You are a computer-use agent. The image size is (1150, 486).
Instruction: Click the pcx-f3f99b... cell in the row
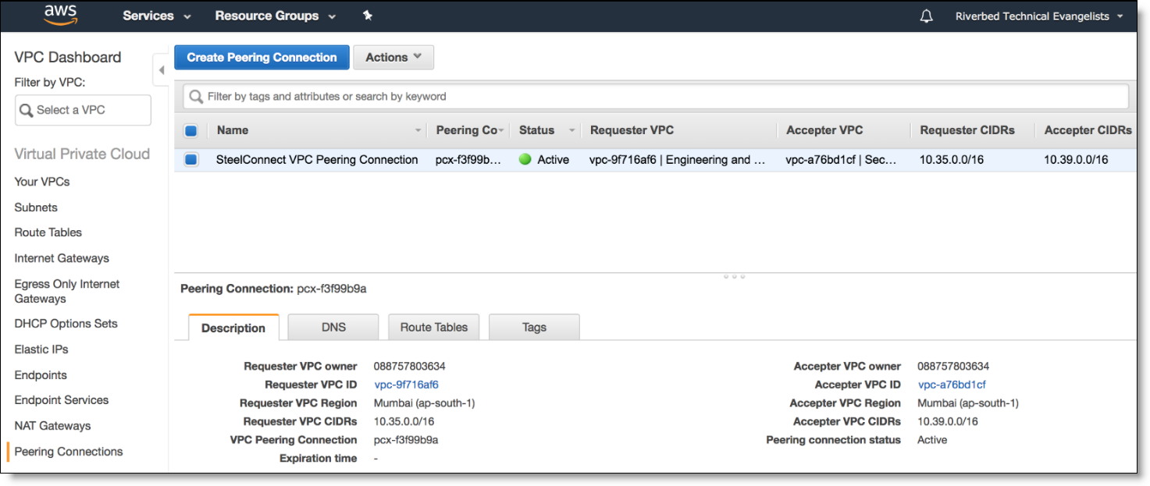coord(468,159)
